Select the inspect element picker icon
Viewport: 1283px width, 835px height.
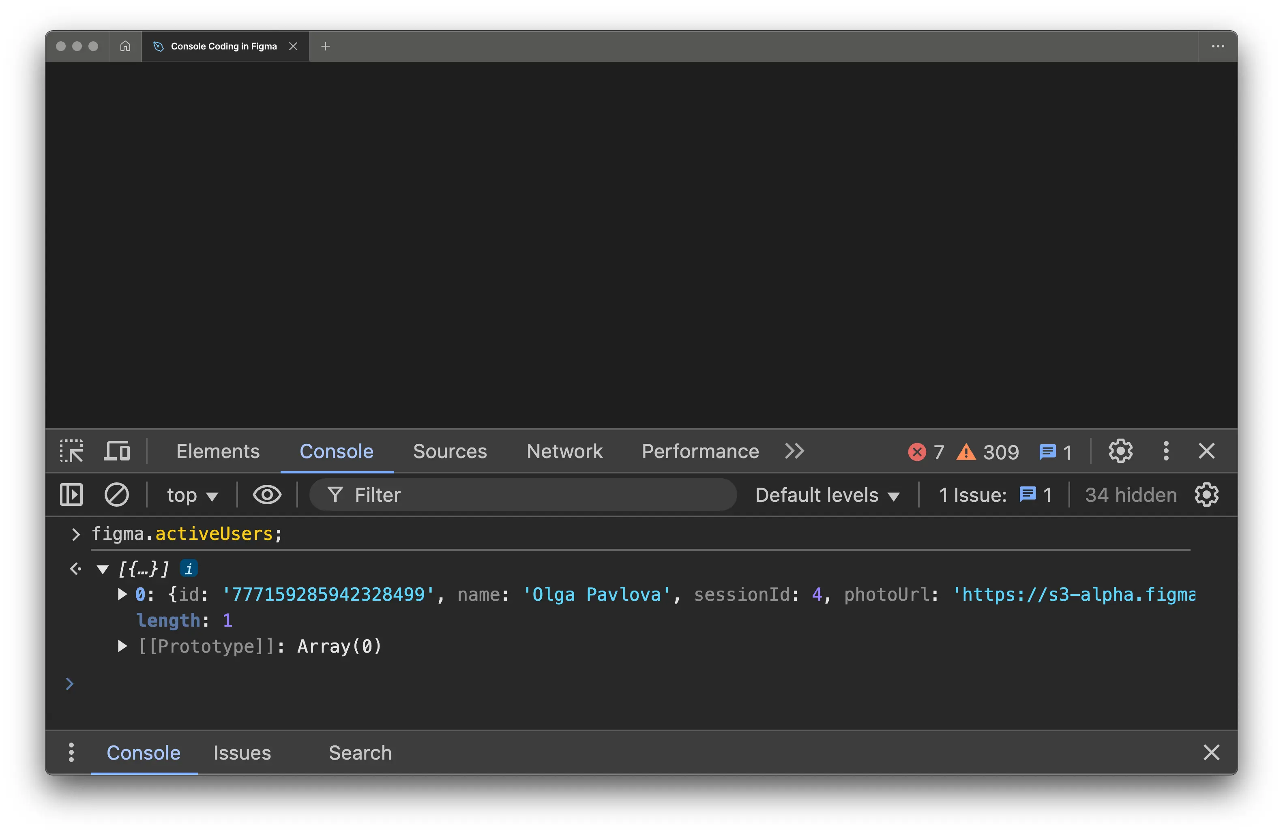click(x=71, y=452)
